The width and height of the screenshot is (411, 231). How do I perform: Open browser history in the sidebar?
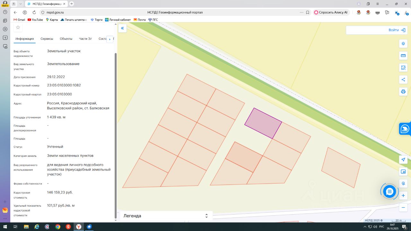click(x=5, y=12)
